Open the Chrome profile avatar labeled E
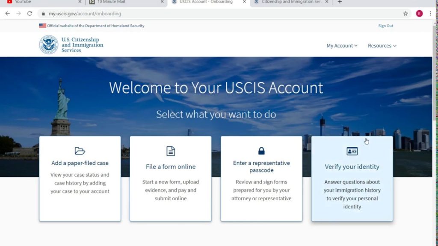 (419, 13)
